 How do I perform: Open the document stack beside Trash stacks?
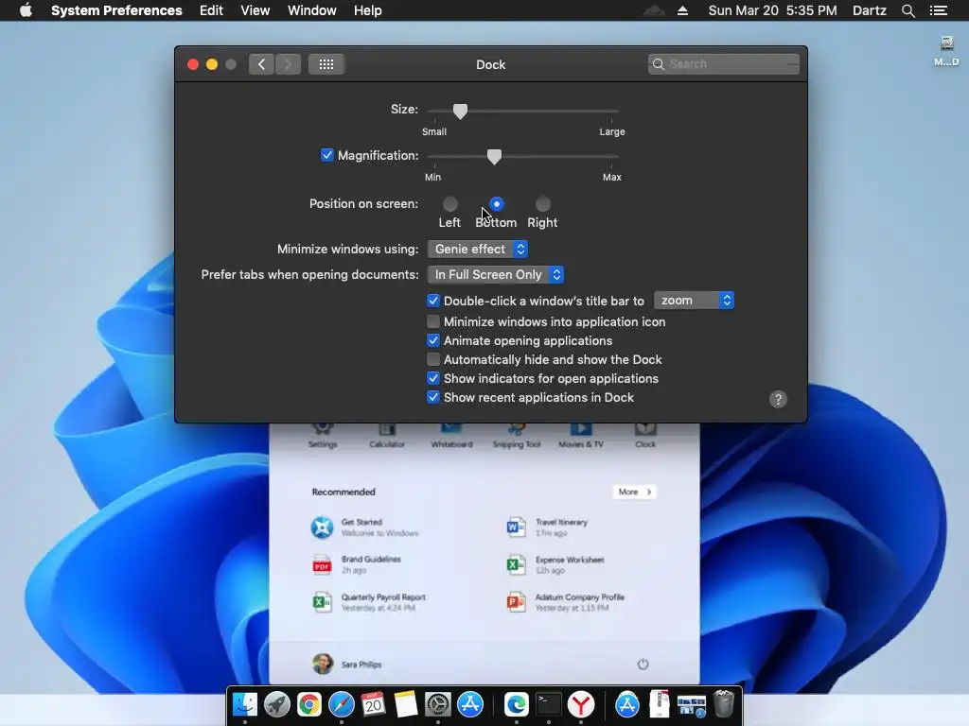coord(660,704)
